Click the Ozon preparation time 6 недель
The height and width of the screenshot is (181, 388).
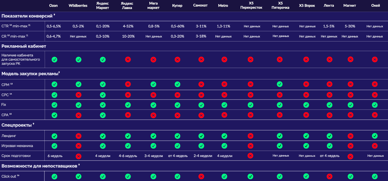tap(55, 156)
